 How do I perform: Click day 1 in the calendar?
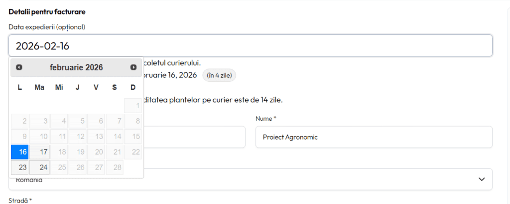tap(133, 106)
